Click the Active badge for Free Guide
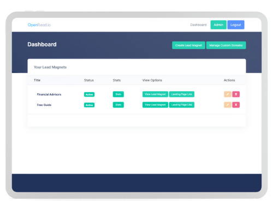The image size is (273, 210). pos(89,105)
